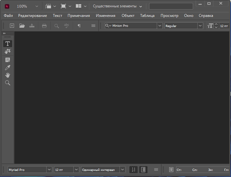Select the Zoom magnifier tool
This screenshot has width=231, height=177.
8,83
